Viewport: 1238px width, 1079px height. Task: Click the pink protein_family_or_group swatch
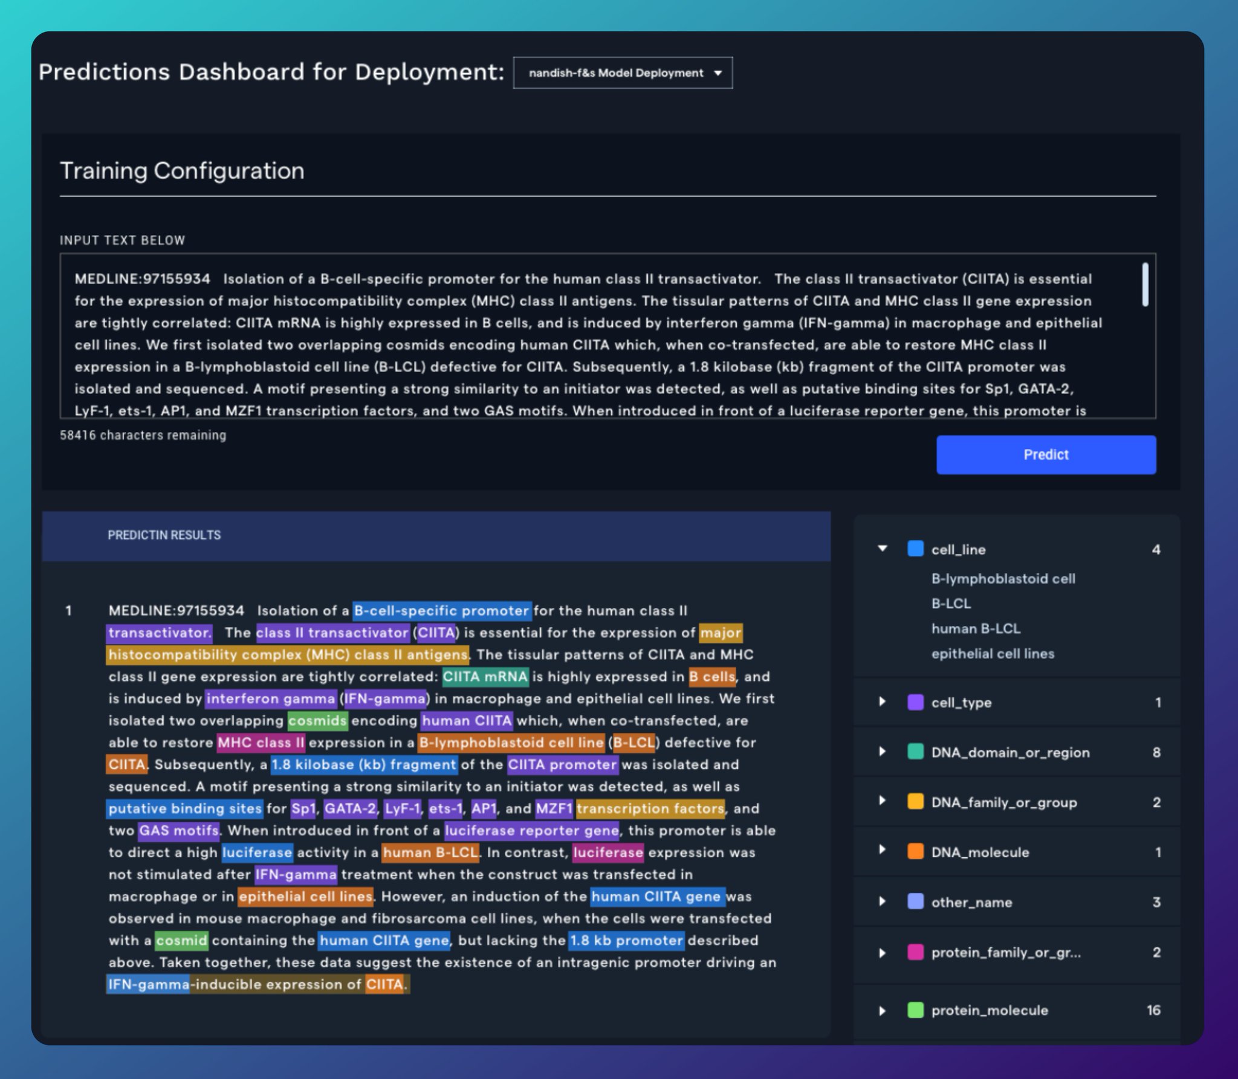[915, 953]
